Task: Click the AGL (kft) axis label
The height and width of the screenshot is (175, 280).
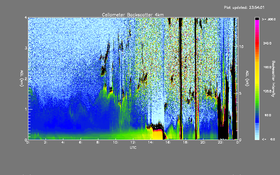Action: point(247,78)
